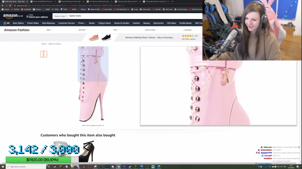Open Electronics in the nav bar
Image resolution: width=302 pixels, height=169 pixels.
pos(159,23)
